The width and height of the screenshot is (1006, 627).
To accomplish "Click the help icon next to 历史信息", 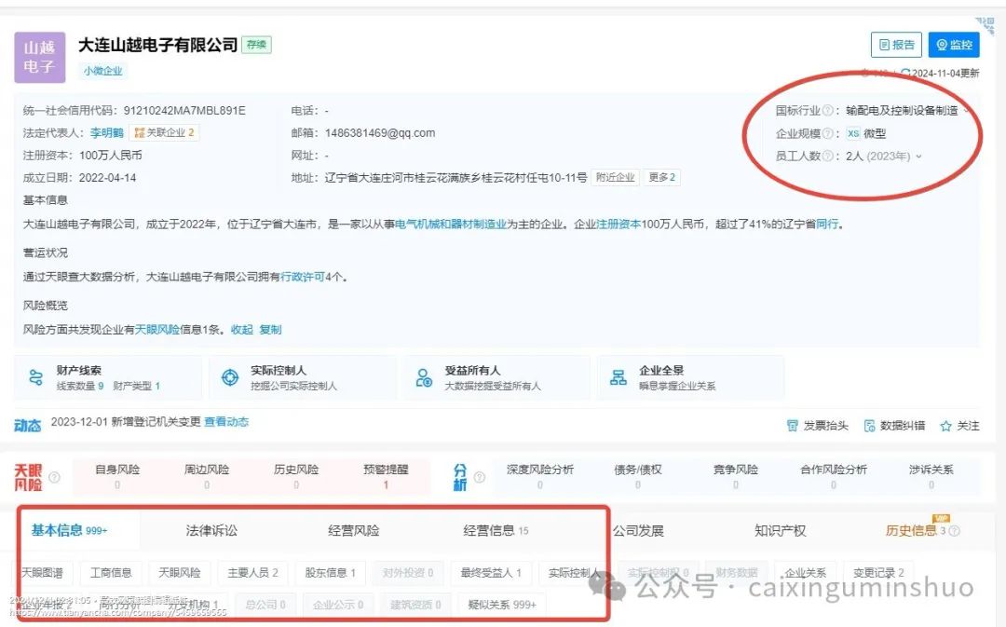I will [955, 531].
